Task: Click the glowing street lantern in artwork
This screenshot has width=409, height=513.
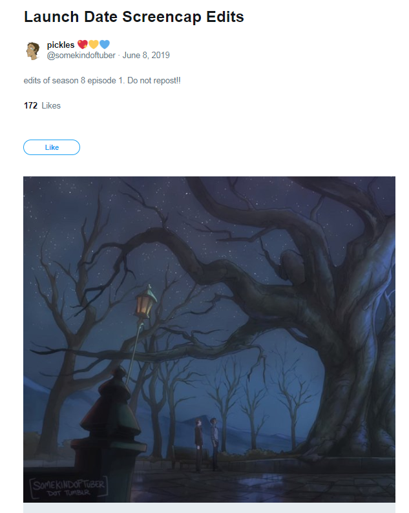Action: pos(145,302)
